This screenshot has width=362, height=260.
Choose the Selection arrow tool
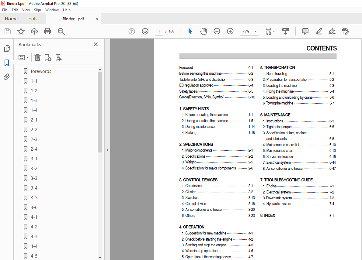(190, 31)
